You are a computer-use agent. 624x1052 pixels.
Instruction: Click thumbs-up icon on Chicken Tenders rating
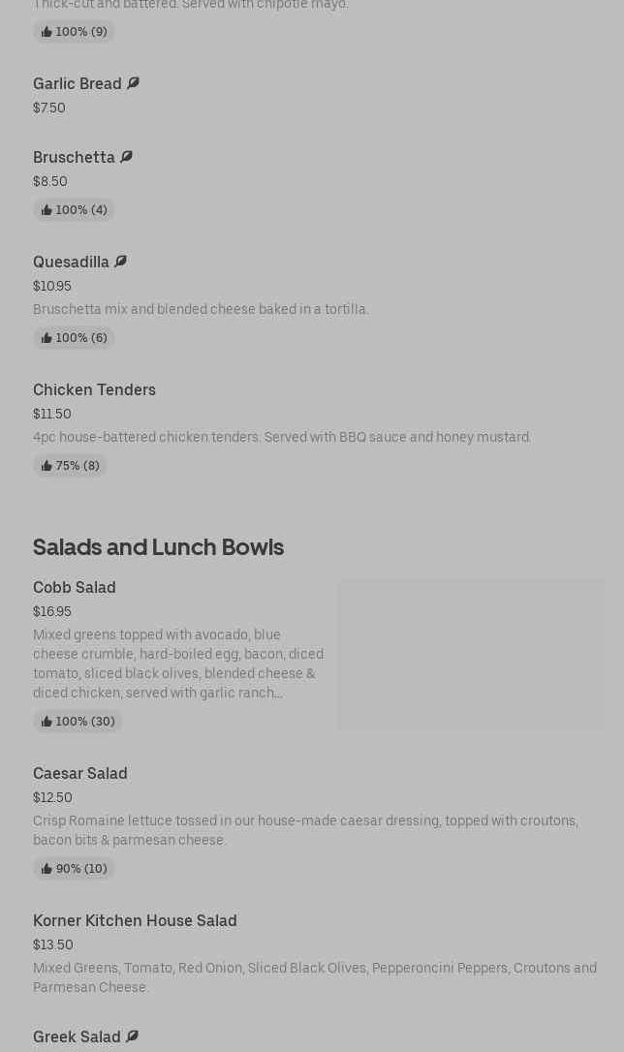click(47, 466)
